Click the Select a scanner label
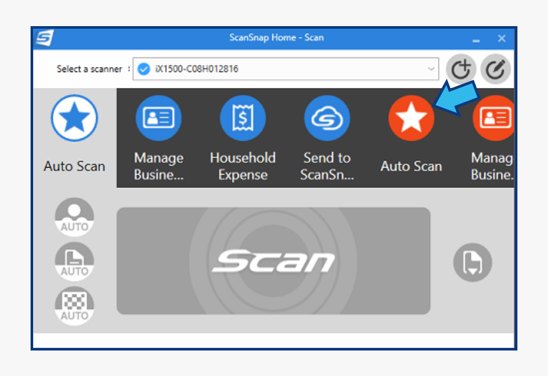548x376 pixels. [x=89, y=69]
